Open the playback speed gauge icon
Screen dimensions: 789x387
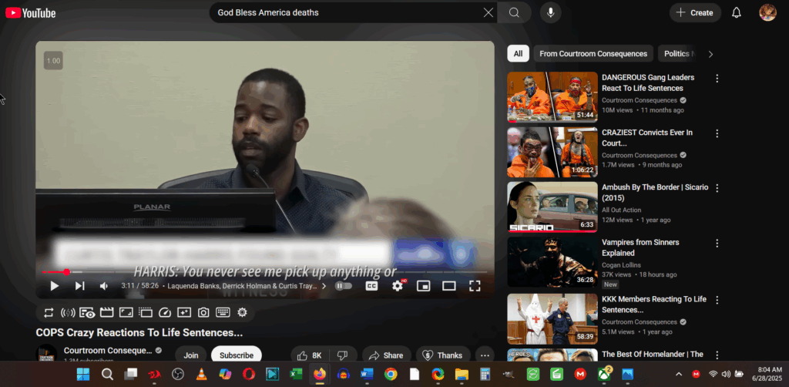click(x=165, y=312)
